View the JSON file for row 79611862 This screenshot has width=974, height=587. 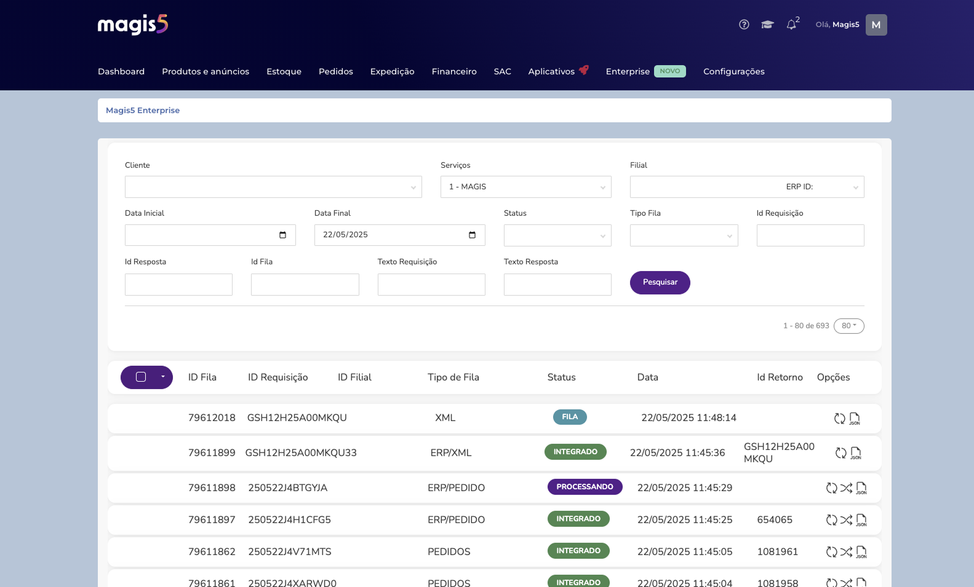(x=861, y=552)
